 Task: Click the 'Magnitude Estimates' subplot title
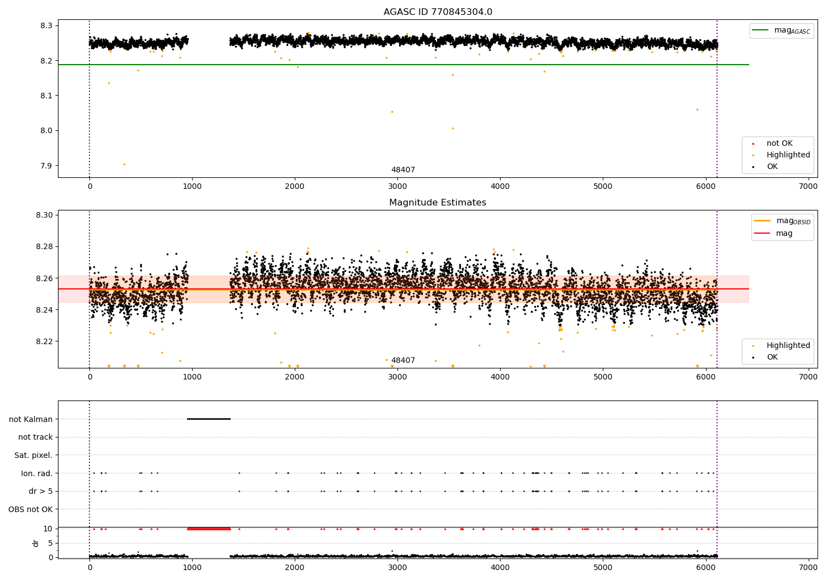[438, 202]
